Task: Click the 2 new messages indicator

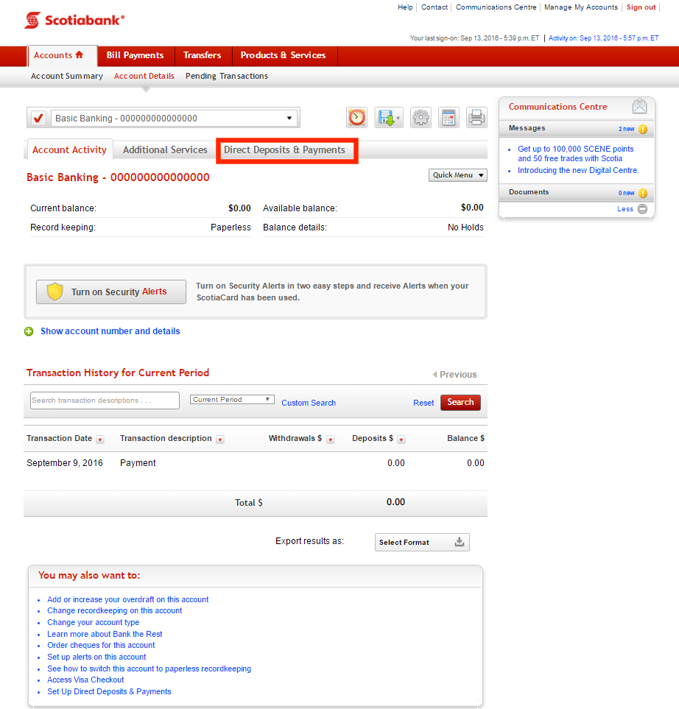Action: click(x=627, y=130)
